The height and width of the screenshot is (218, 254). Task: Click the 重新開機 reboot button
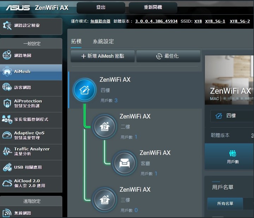pos(153,7)
